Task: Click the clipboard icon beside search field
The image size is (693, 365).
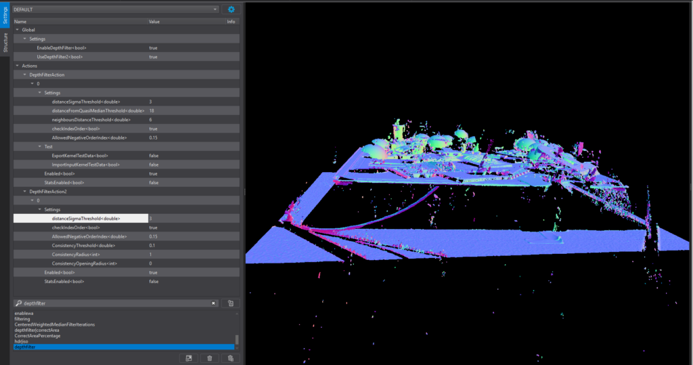Action: (x=231, y=303)
